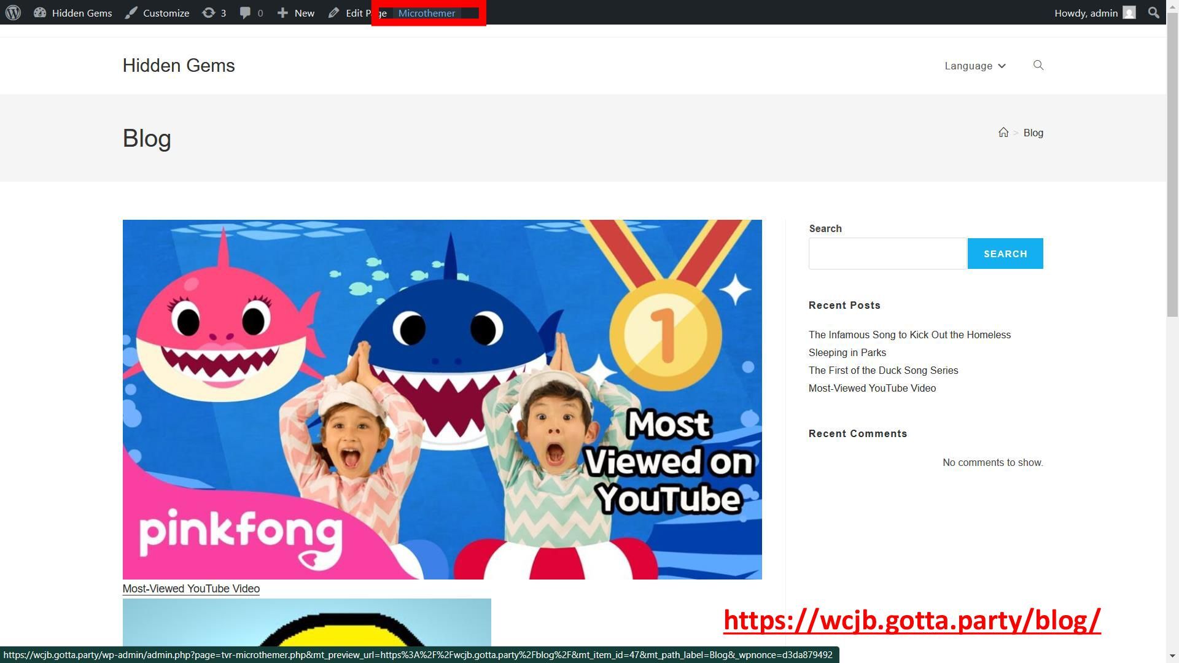Image resolution: width=1179 pixels, height=663 pixels.
Task: Edit Page from admin bar
Action: point(357,13)
